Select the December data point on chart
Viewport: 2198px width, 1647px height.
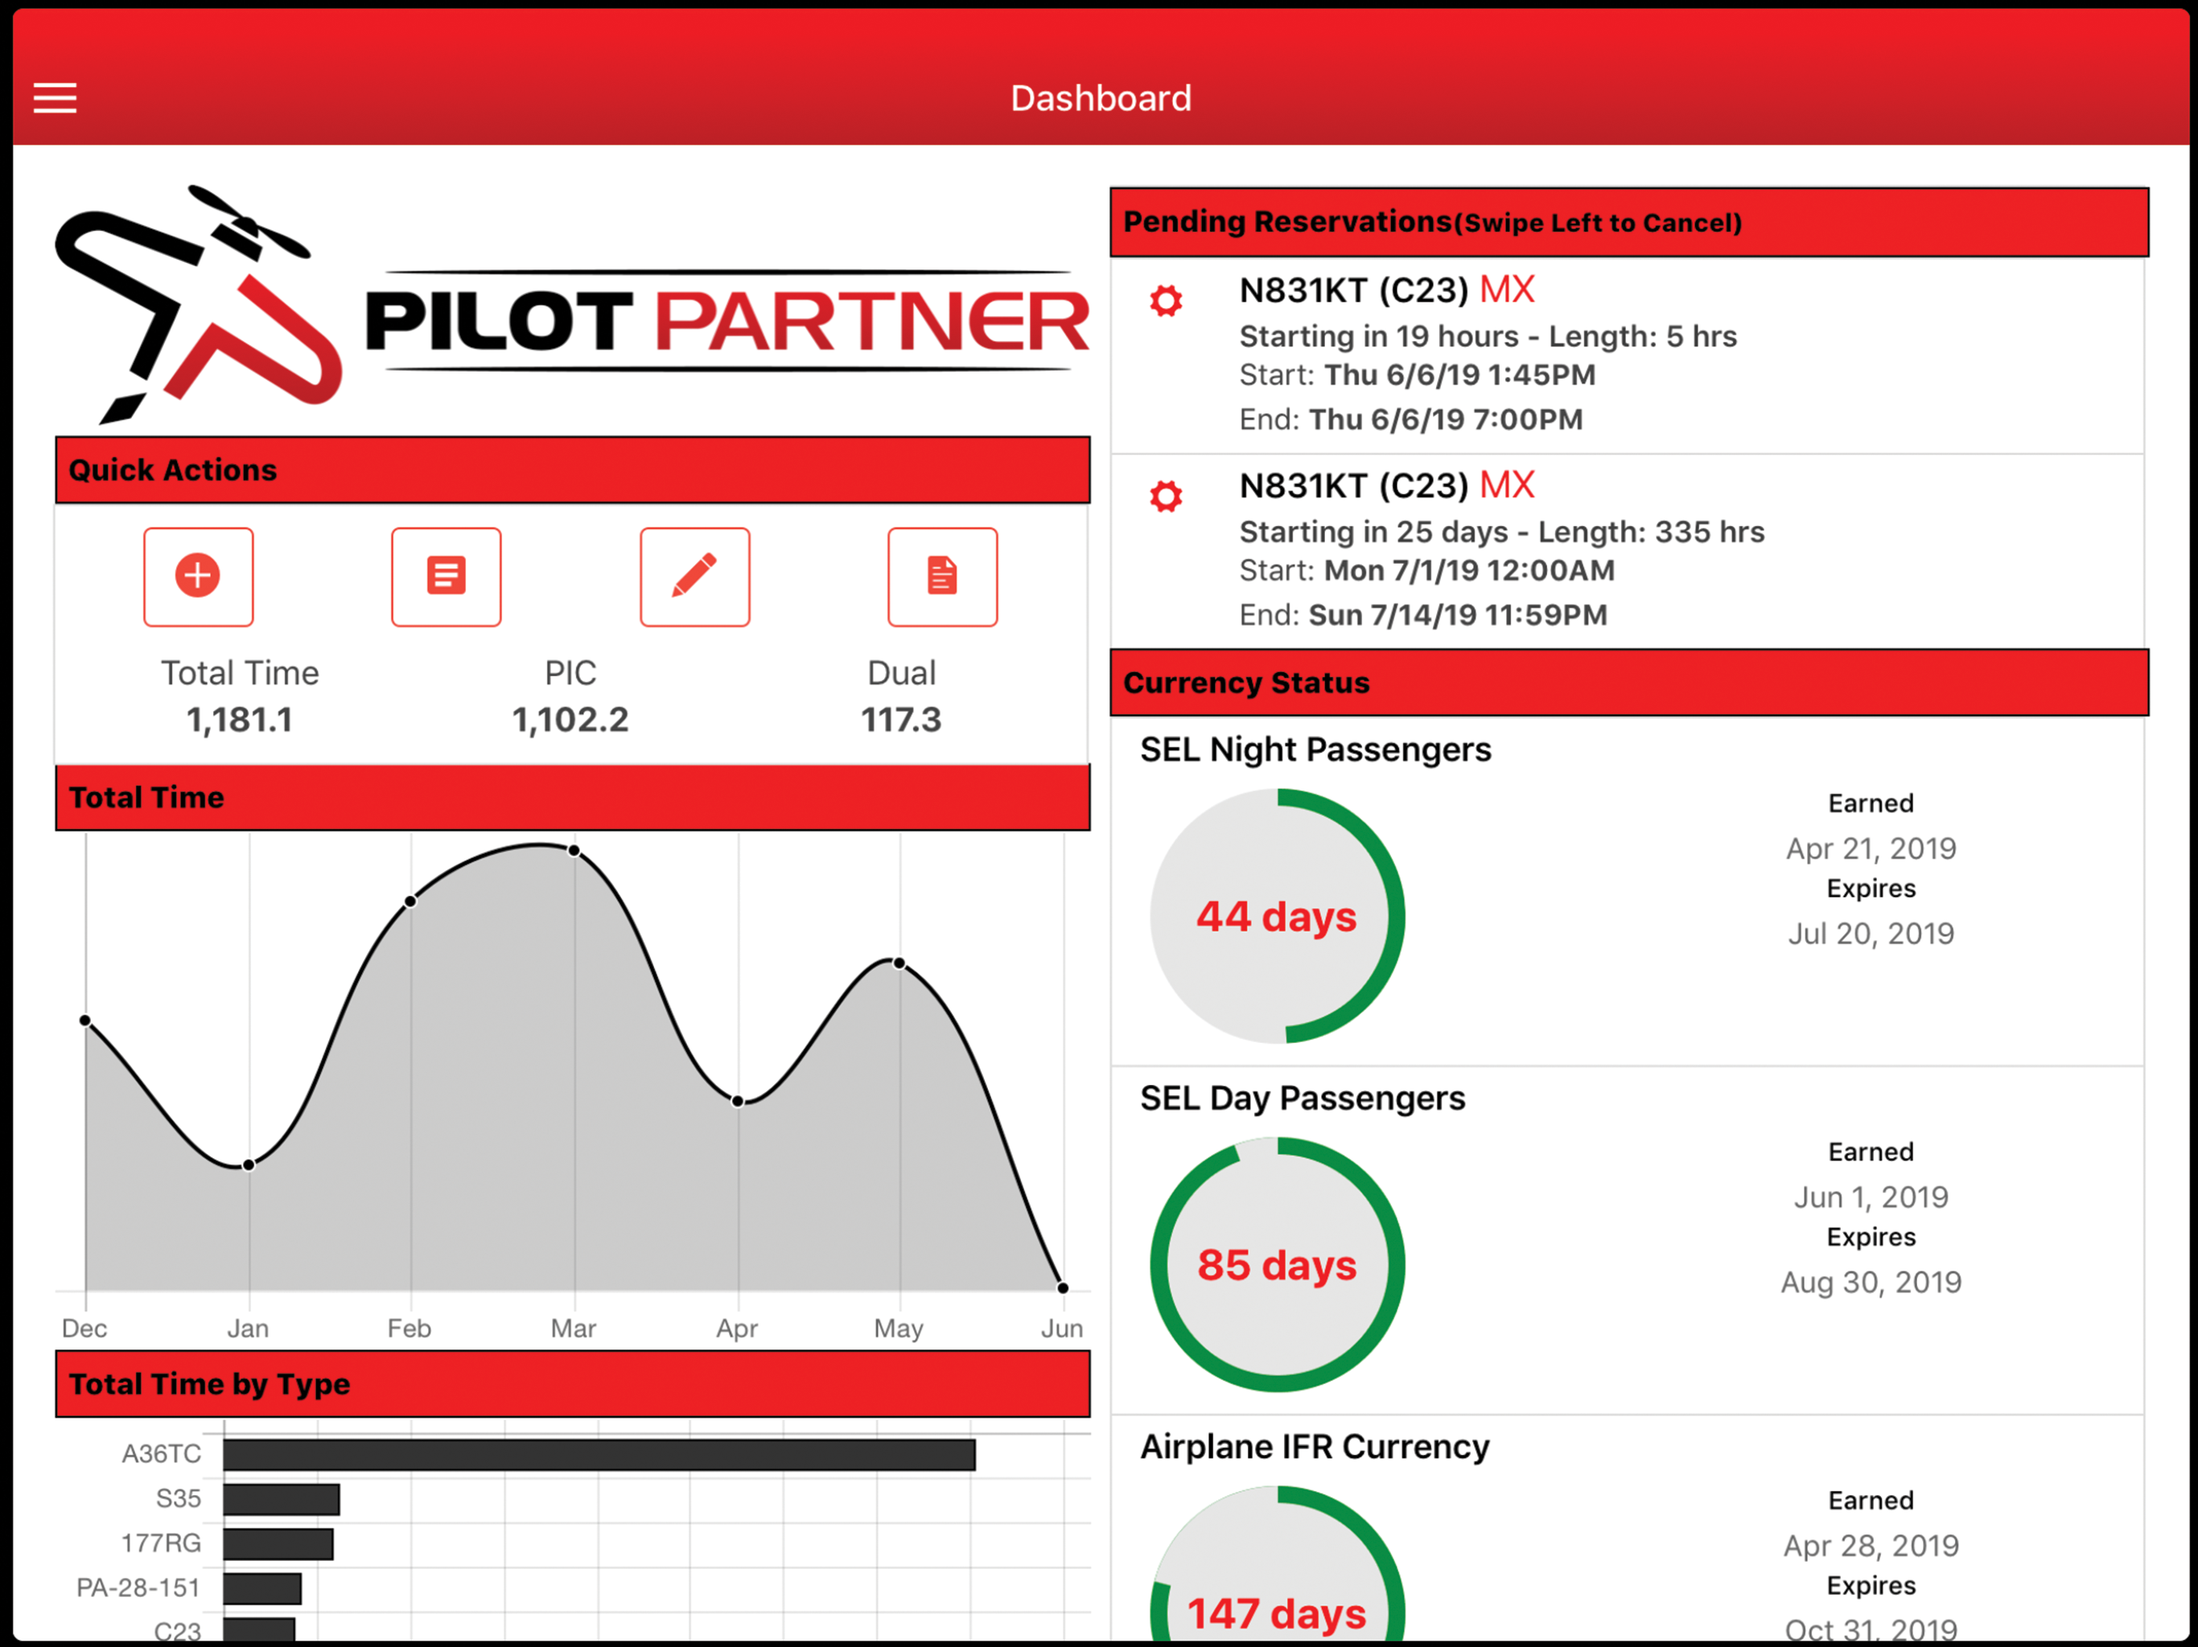click(x=85, y=1021)
